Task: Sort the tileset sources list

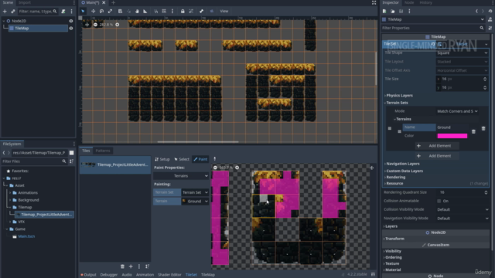Action: click(x=147, y=266)
